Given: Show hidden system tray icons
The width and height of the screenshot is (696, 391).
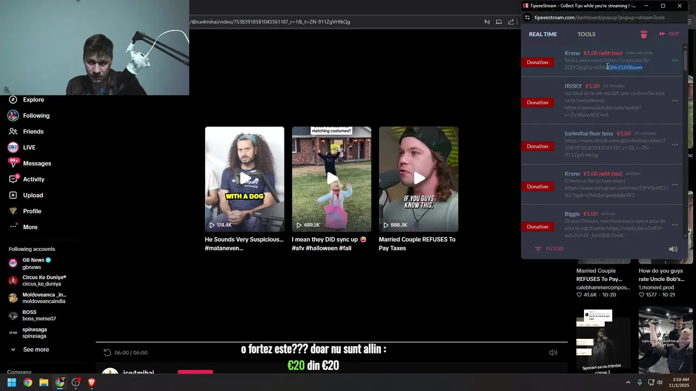Looking at the screenshot, I should [628, 382].
